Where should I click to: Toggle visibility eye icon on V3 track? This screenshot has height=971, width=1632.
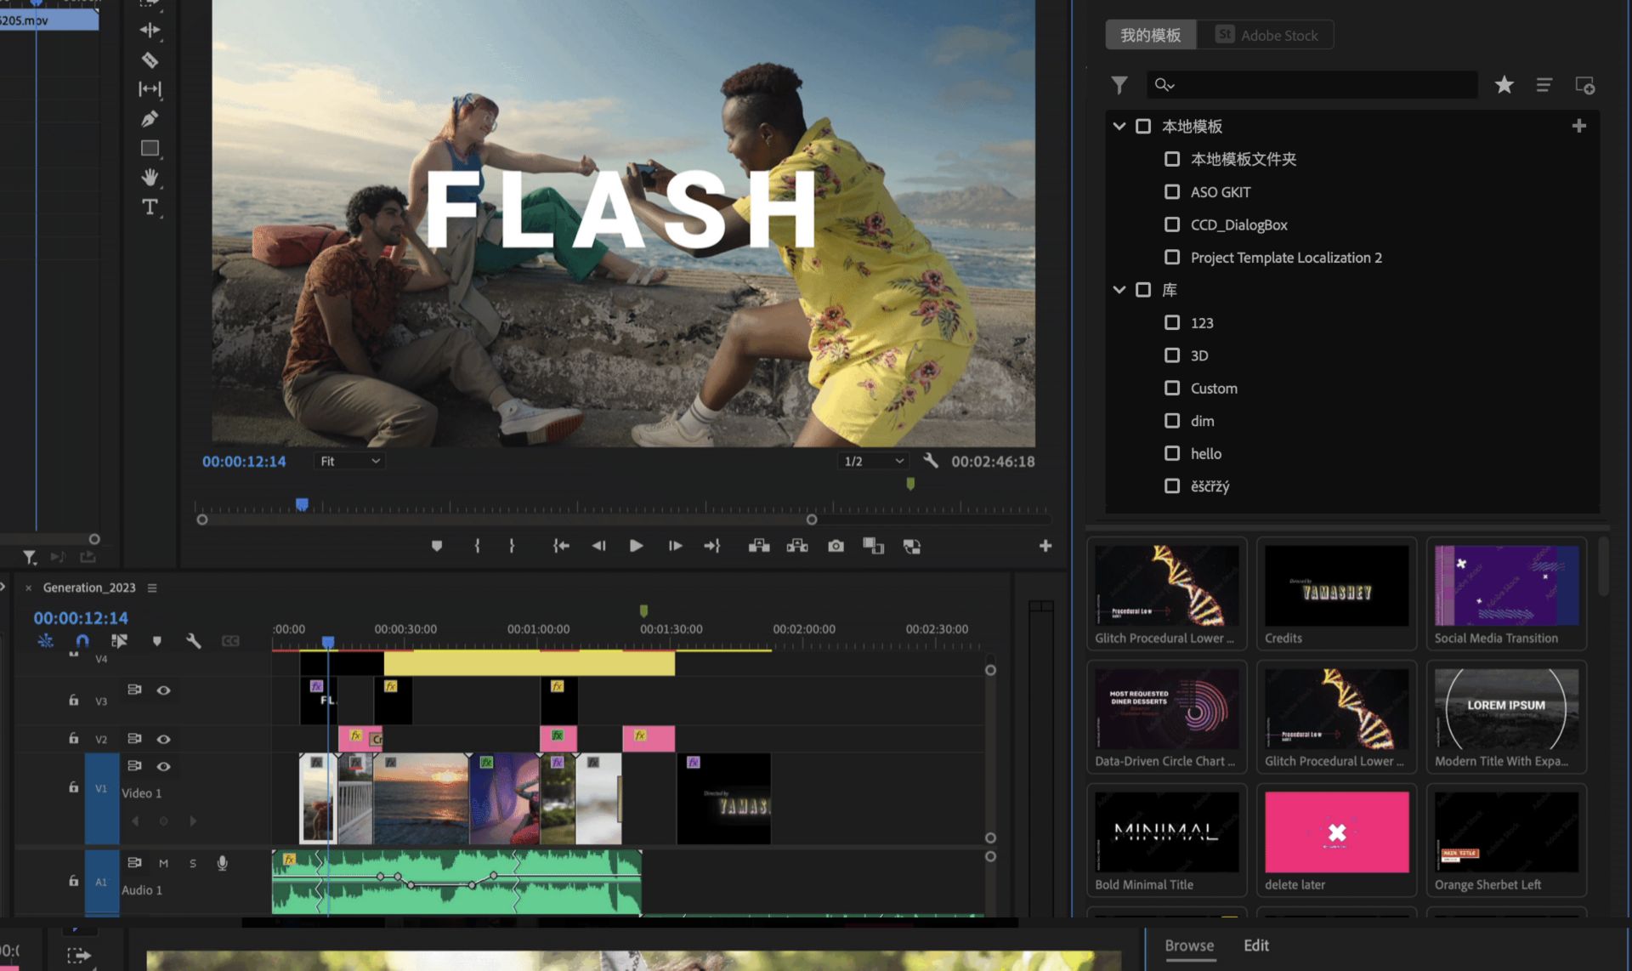163,689
